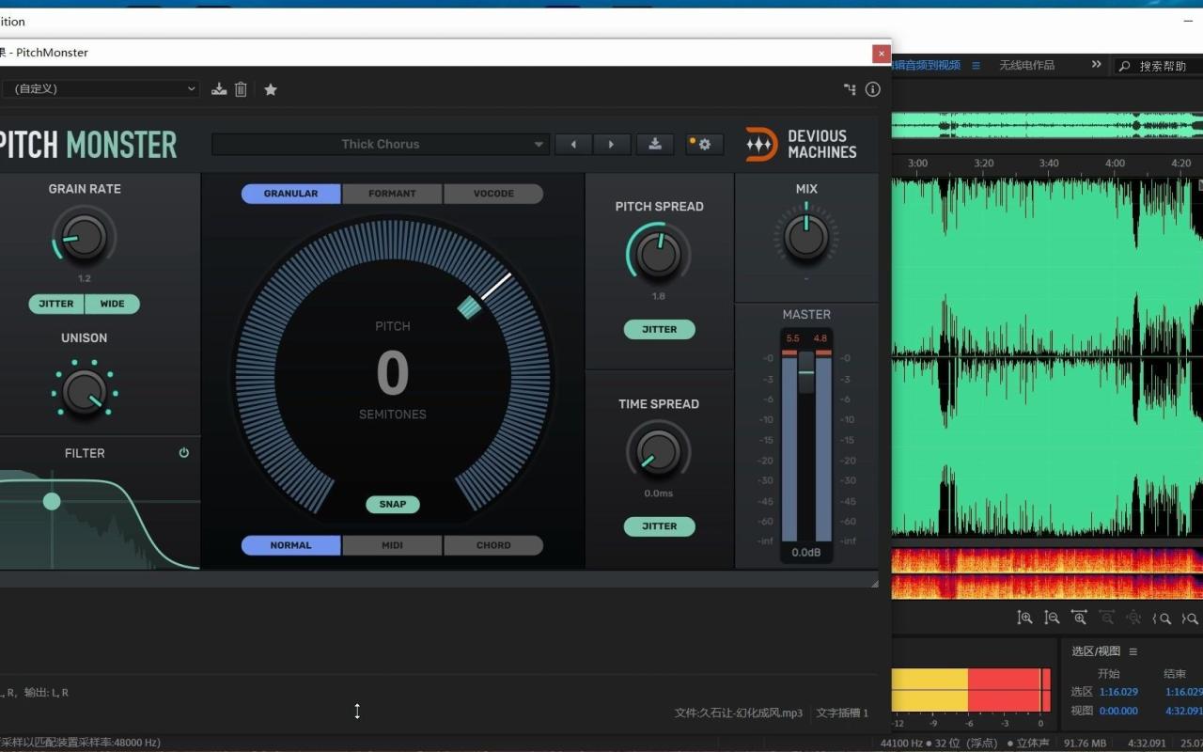Switch to the 编辑音频到视频 workspace
This screenshot has height=752, width=1203.
(926, 65)
